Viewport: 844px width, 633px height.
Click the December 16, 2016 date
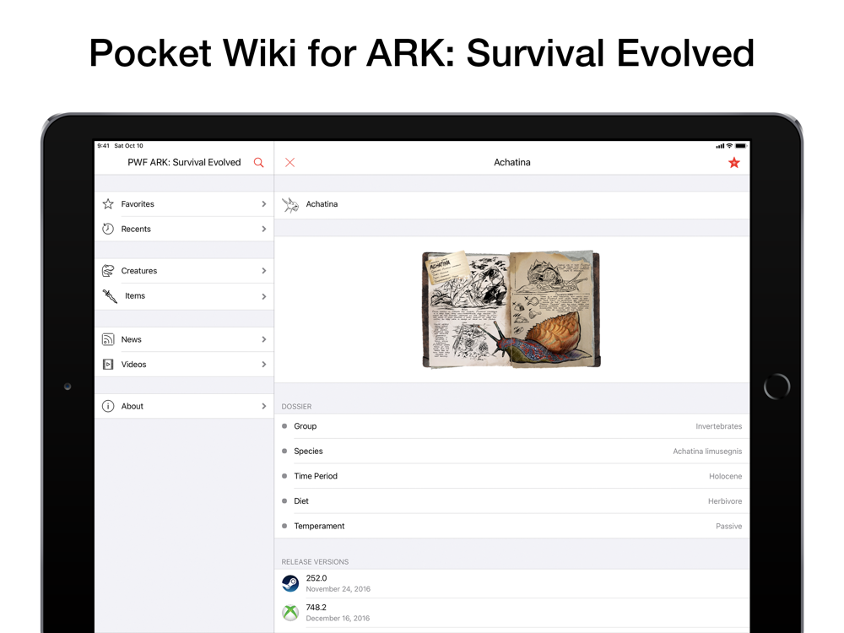(x=338, y=618)
